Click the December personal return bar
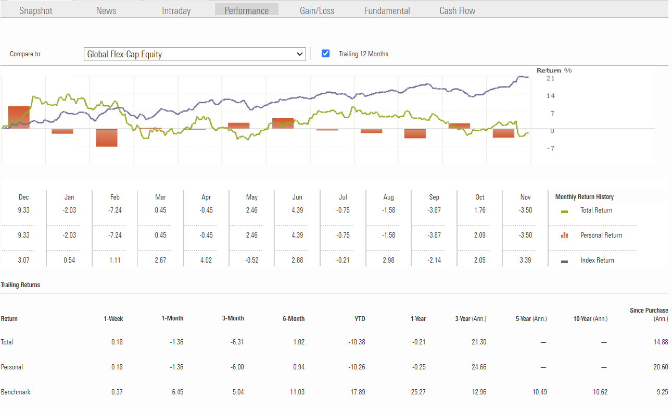 (x=19, y=117)
